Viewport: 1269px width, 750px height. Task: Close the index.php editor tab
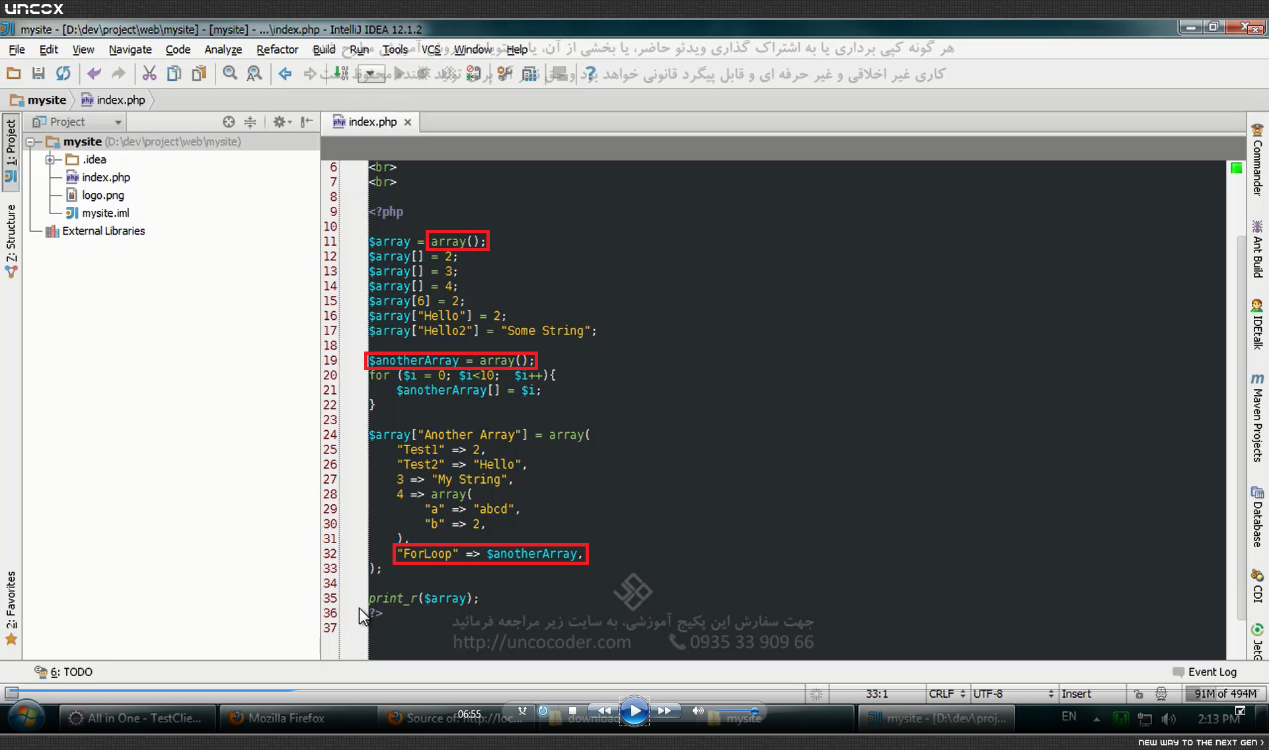pos(408,122)
